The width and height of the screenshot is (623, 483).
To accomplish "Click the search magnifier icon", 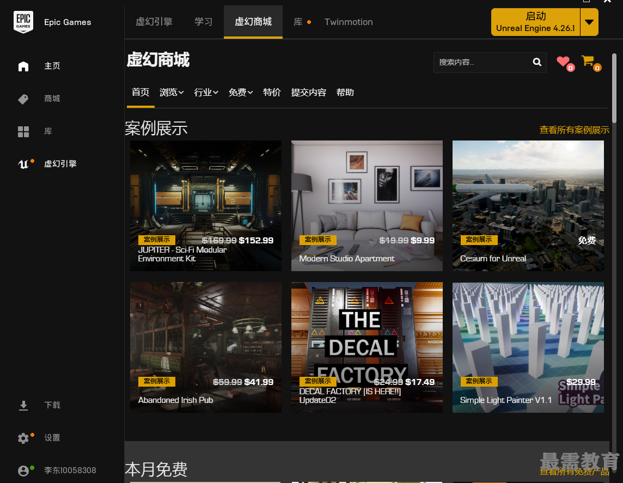I will tap(537, 62).
